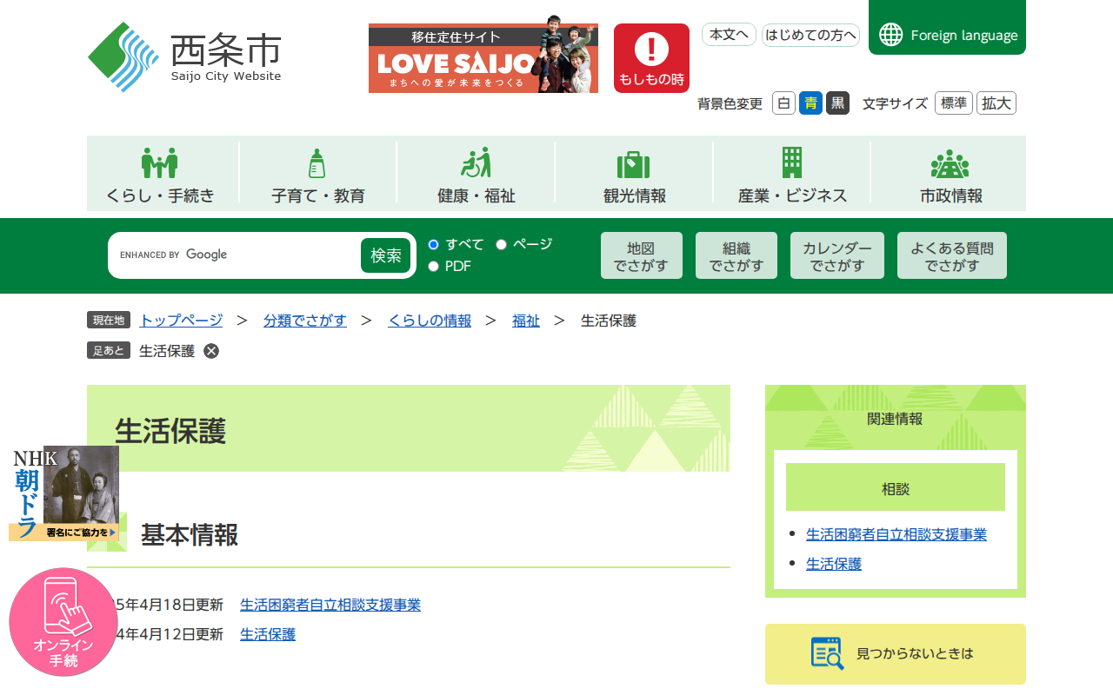1113x695 pixels.
Task: Go to 福祉 in breadcrumb
Action: click(x=526, y=321)
